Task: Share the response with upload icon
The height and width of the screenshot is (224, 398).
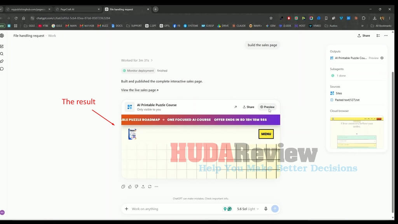Action: click(x=143, y=187)
